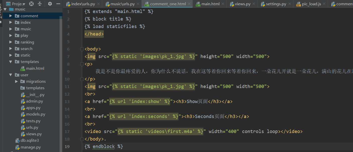
Task: Click the highlighted </head> closing tag
Action: tap(94, 34)
